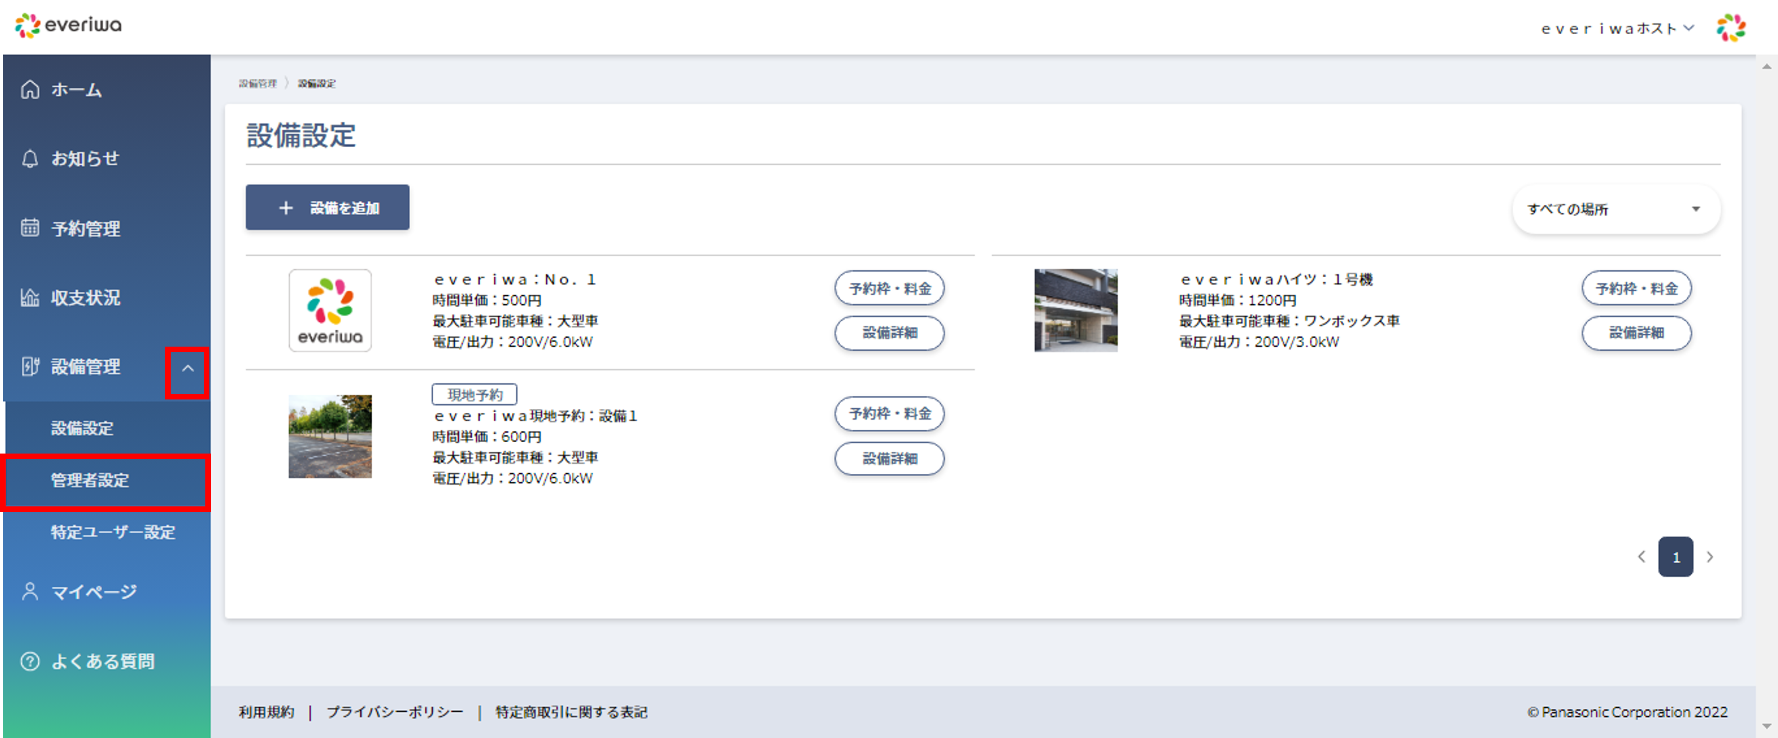Click 予約枠・料金 for everiwa No. 1
This screenshot has width=1778, height=738.
889,289
